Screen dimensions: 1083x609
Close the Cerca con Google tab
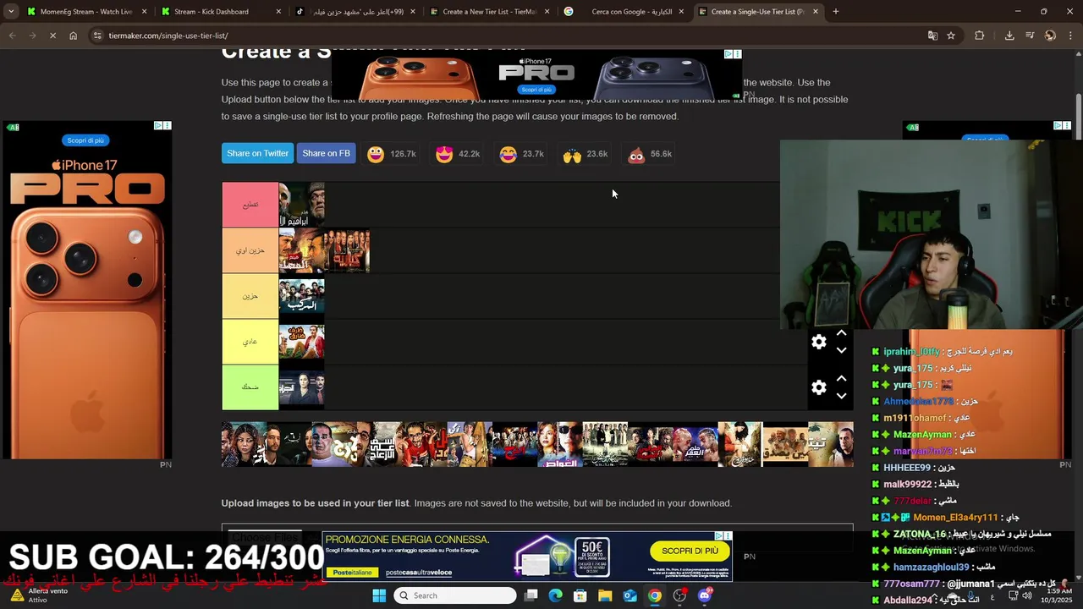[681, 12]
